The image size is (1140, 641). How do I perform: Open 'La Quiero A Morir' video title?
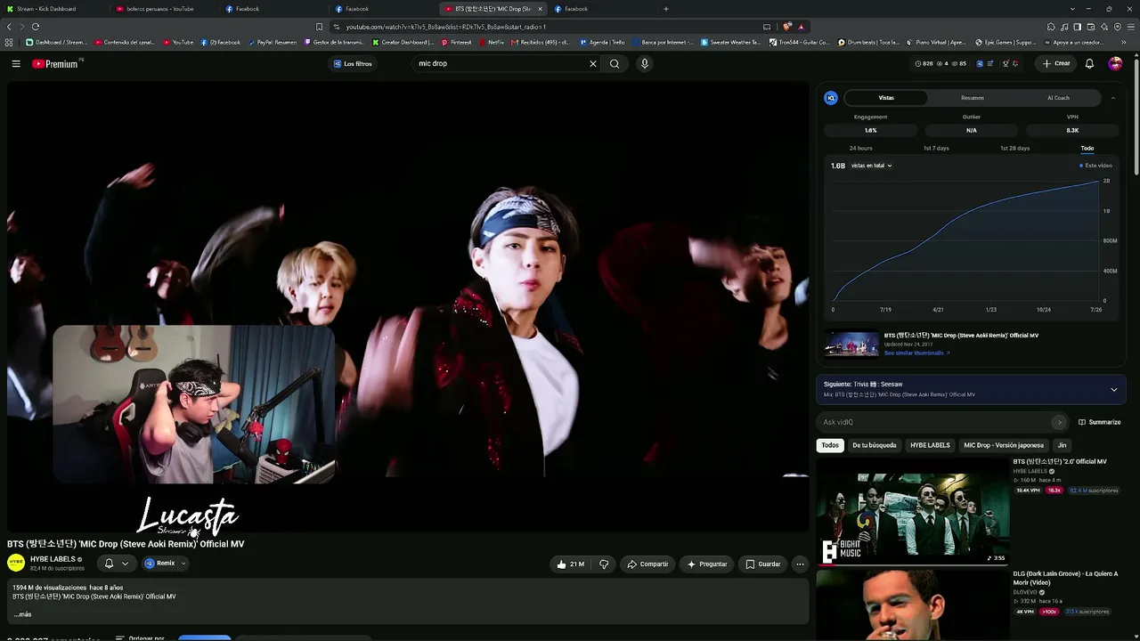1065,578
